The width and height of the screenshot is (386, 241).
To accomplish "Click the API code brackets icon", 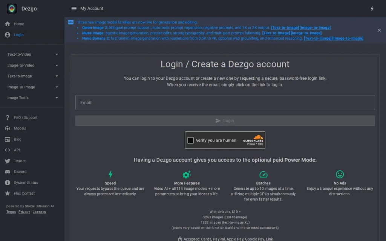I will click(x=8, y=150).
